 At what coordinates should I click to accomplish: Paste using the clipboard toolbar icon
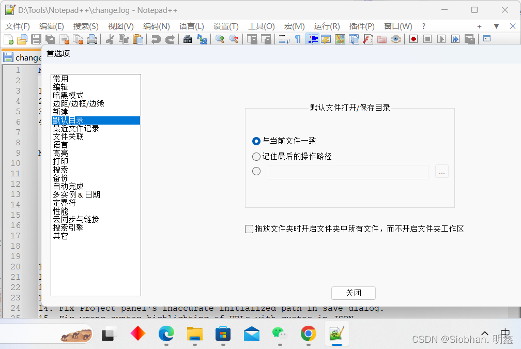click(x=138, y=39)
